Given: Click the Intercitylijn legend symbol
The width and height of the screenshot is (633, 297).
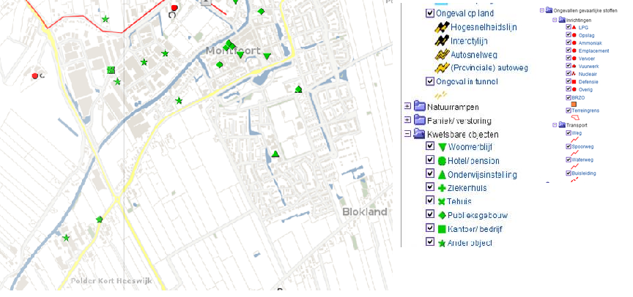Looking at the screenshot, I should pos(441,41).
